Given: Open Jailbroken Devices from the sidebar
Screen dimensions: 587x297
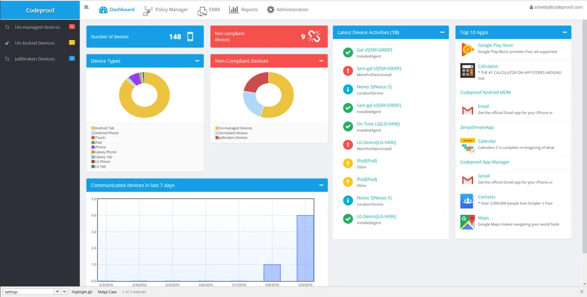Looking at the screenshot, I should [34, 59].
